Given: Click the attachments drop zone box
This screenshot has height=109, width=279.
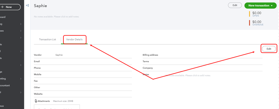Looking at the screenshot, I should tap(57, 107).
